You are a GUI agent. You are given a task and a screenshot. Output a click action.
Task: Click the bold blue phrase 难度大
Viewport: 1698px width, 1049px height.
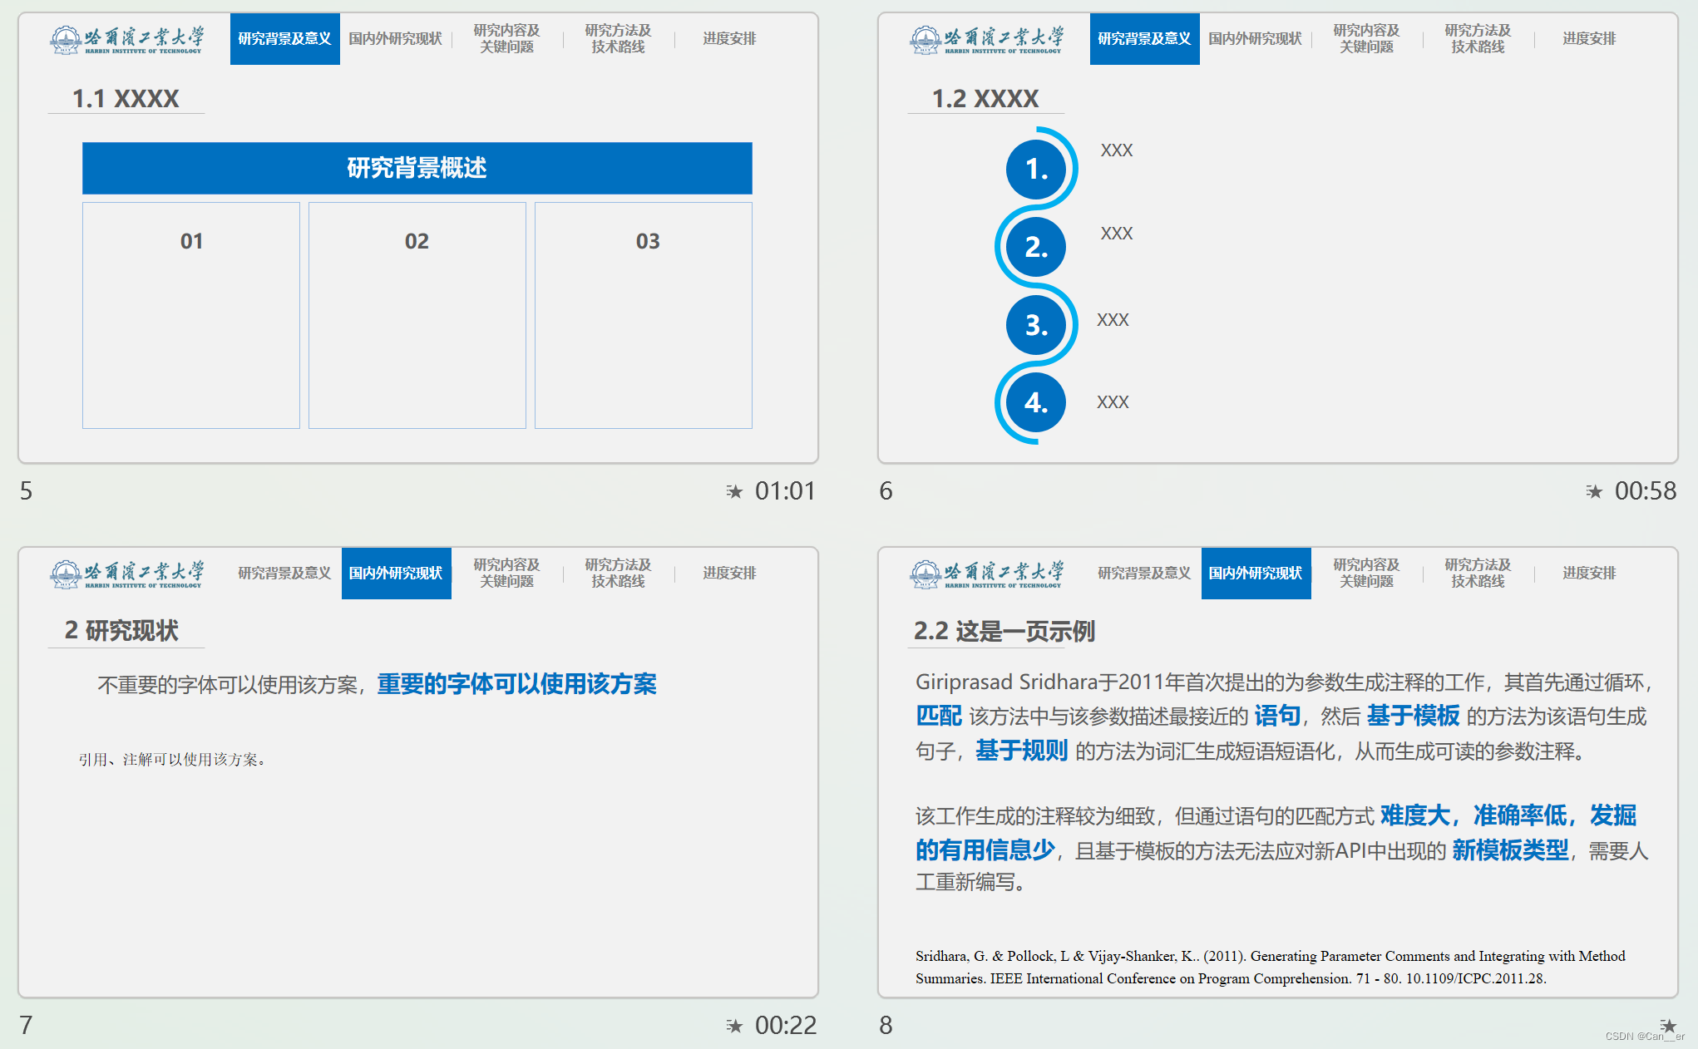coord(1415,815)
